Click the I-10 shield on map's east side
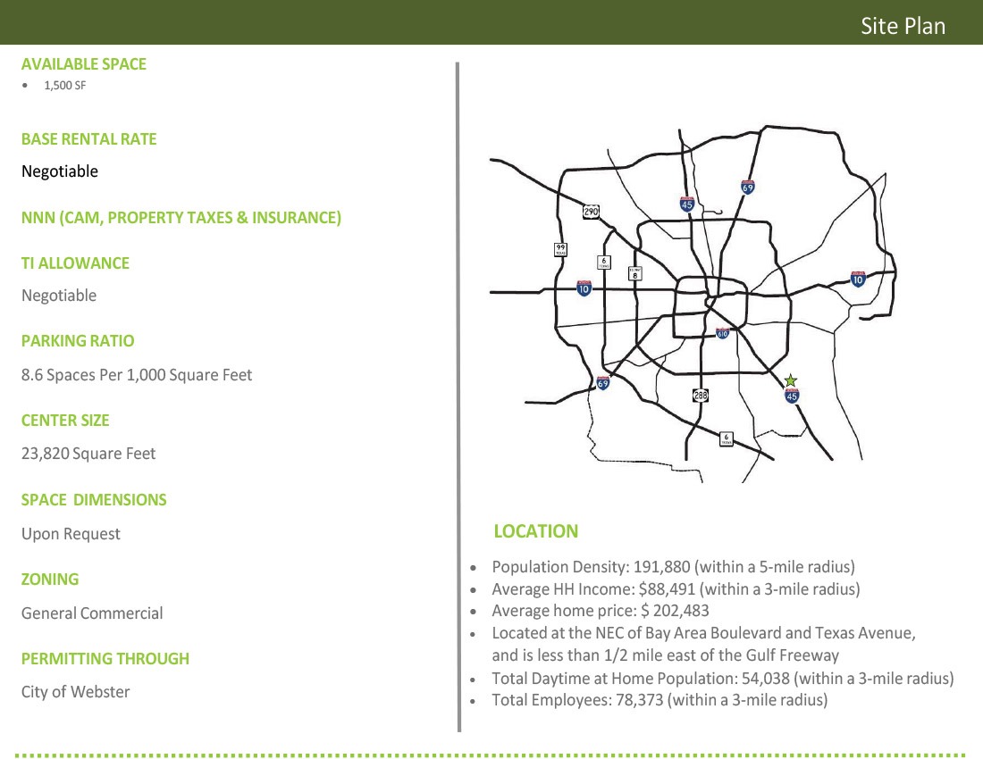This screenshot has height=759, width=983. [858, 279]
